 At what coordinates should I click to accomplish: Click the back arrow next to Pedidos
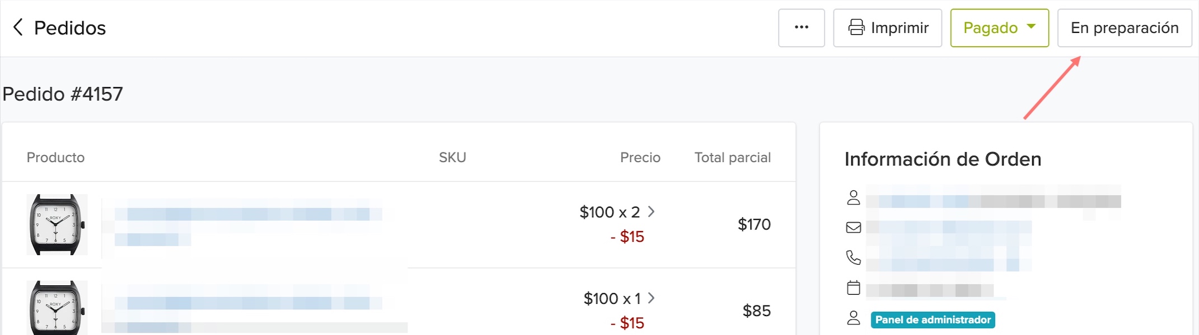(18, 27)
